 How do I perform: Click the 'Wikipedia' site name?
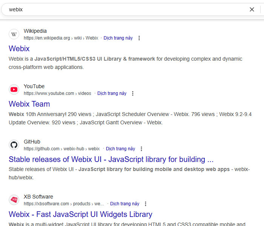coord(35,31)
